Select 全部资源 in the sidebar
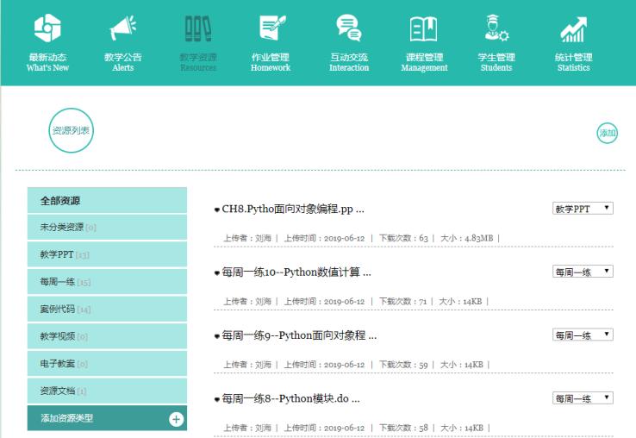This screenshot has width=636, height=438. (x=107, y=200)
